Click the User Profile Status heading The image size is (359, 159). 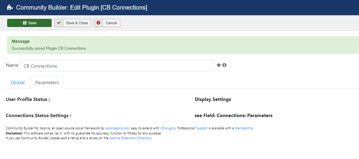coord(28,99)
